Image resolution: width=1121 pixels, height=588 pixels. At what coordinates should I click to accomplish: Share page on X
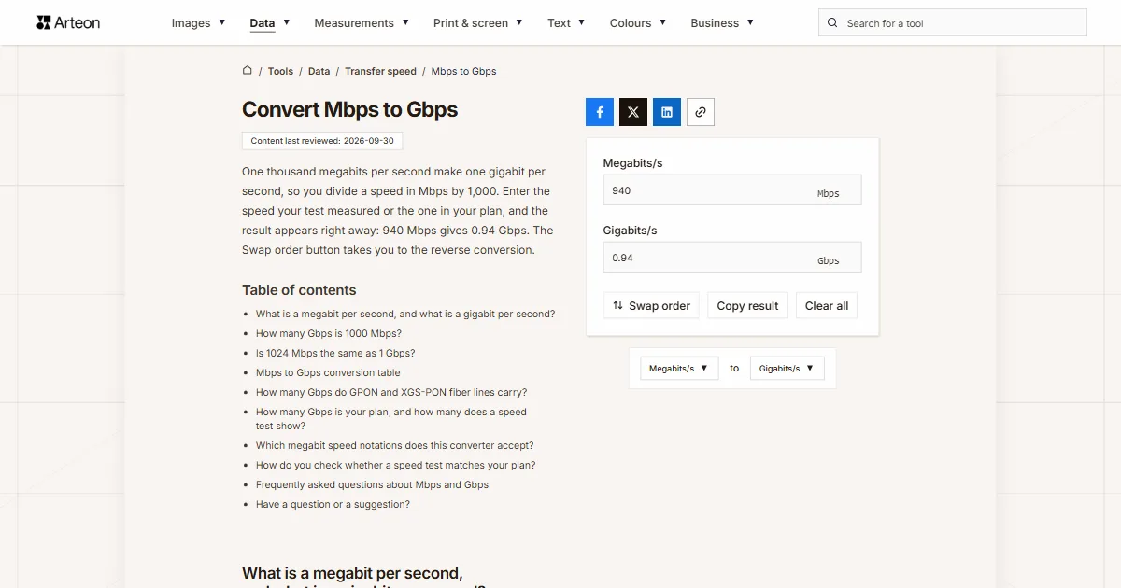point(633,112)
